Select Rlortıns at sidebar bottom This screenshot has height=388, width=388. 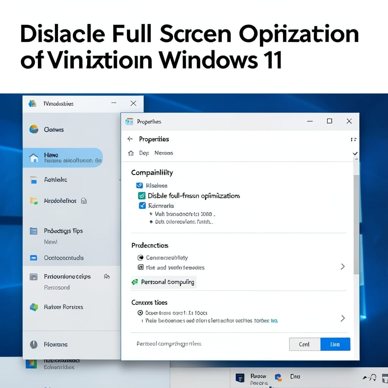[x=56, y=344]
